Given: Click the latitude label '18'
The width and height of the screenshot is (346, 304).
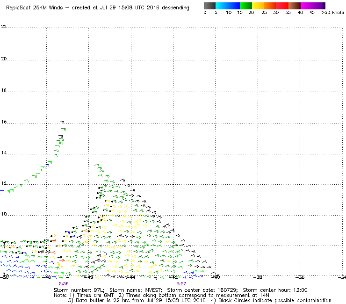Looking at the screenshot, I should tap(4, 90).
